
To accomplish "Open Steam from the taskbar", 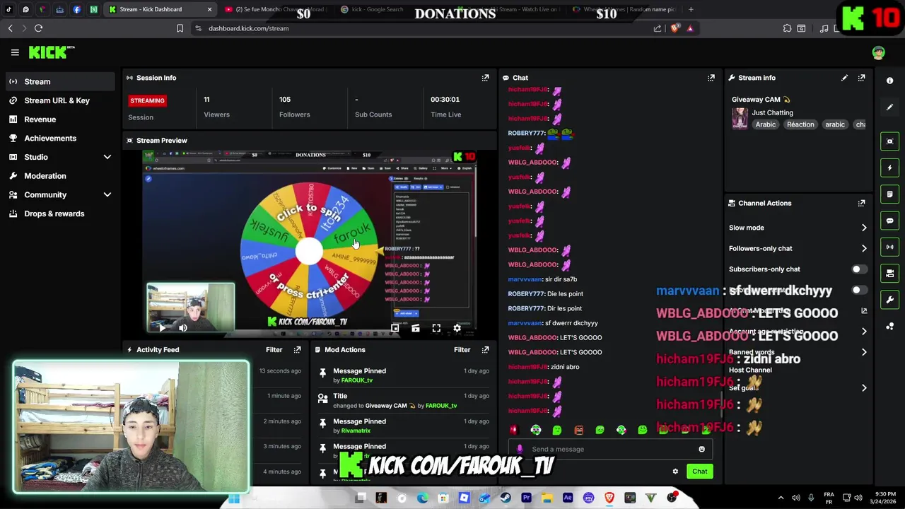I will 505,498.
